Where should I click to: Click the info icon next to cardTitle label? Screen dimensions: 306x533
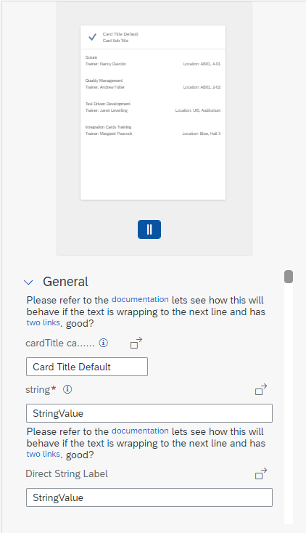[x=104, y=343]
